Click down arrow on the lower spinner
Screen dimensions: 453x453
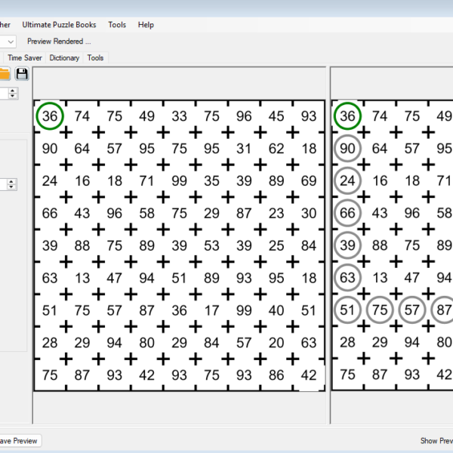[13, 187]
